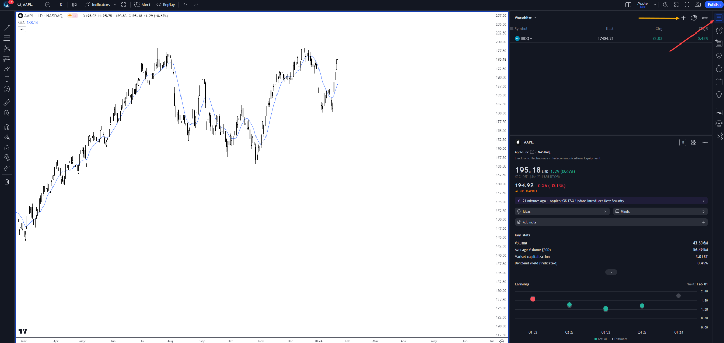Toggle magnet mode

(x=7, y=127)
